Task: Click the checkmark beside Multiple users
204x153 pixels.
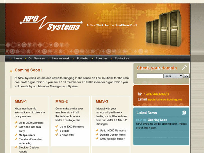Action: 16,135
